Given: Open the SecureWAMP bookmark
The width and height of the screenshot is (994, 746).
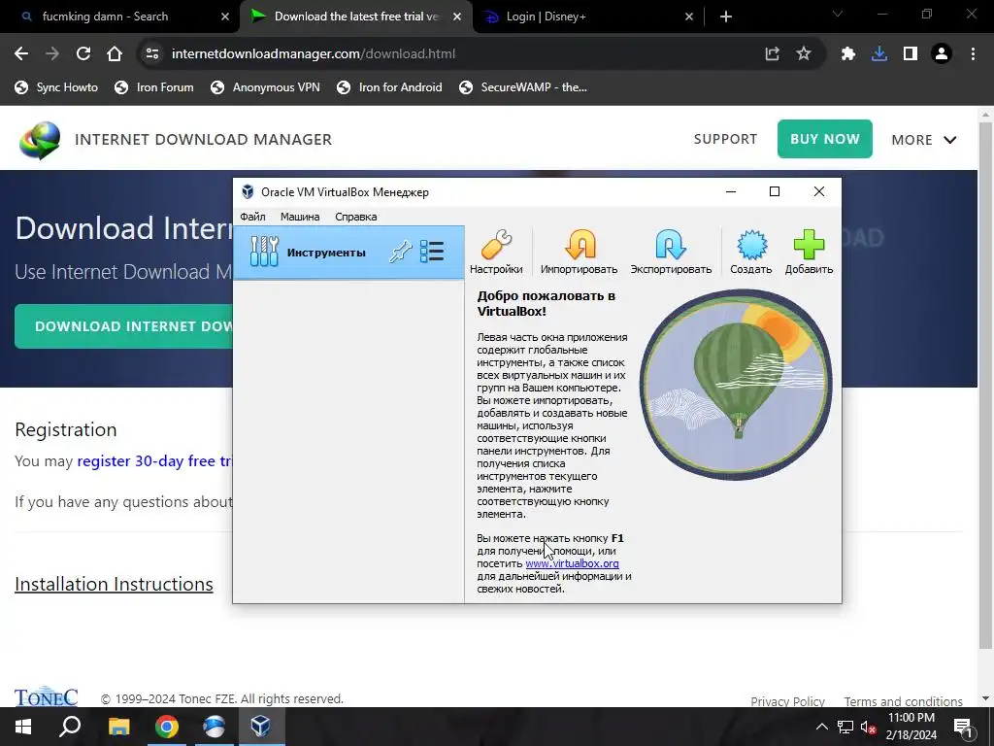Looking at the screenshot, I should 523,87.
